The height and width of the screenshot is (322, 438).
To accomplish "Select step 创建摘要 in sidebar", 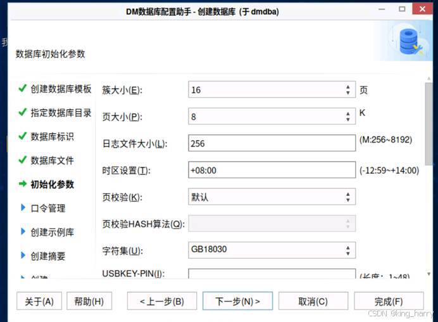I will pos(48,255).
